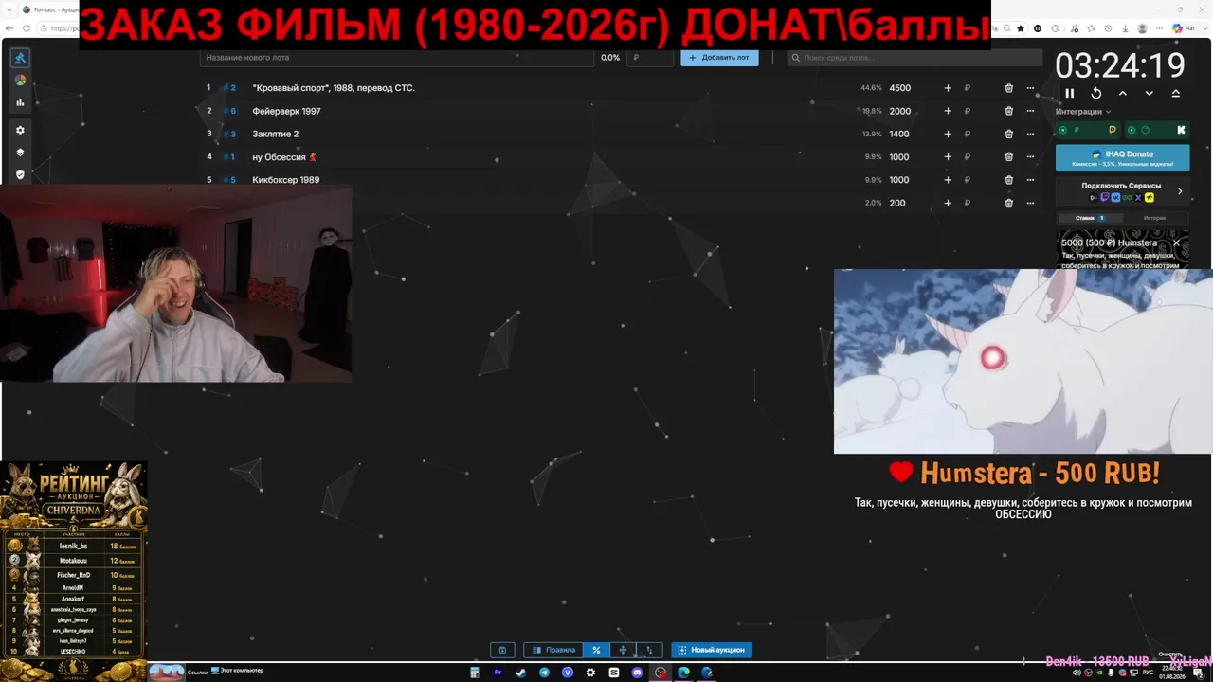1213x682 pixels.
Task: Toggle the percent display button
Action: click(596, 650)
